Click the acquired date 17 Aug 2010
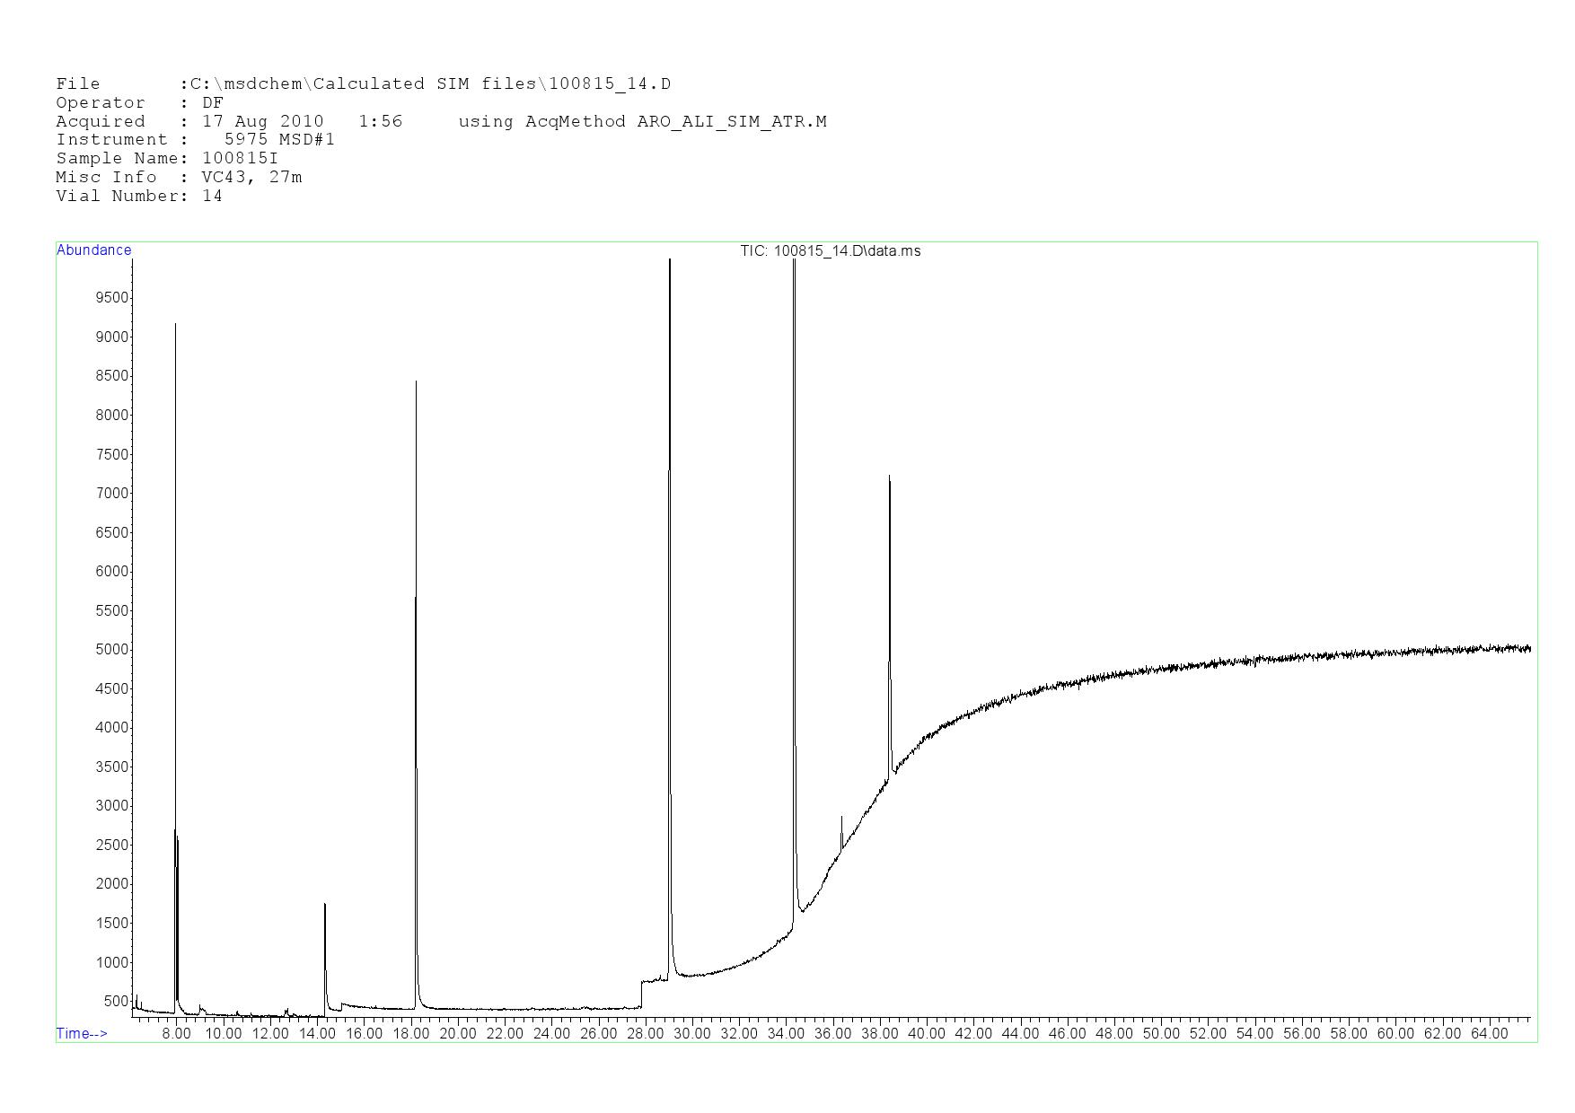The width and height of the screenshot is (1575, 1113). [262, 122]
